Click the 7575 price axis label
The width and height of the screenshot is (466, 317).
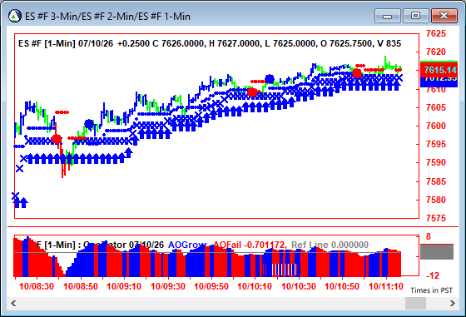pos(436,218)
